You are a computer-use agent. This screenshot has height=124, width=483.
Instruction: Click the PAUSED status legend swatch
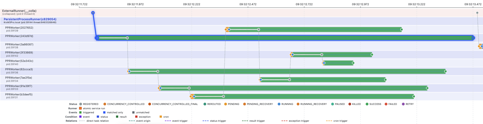point(332,104)
